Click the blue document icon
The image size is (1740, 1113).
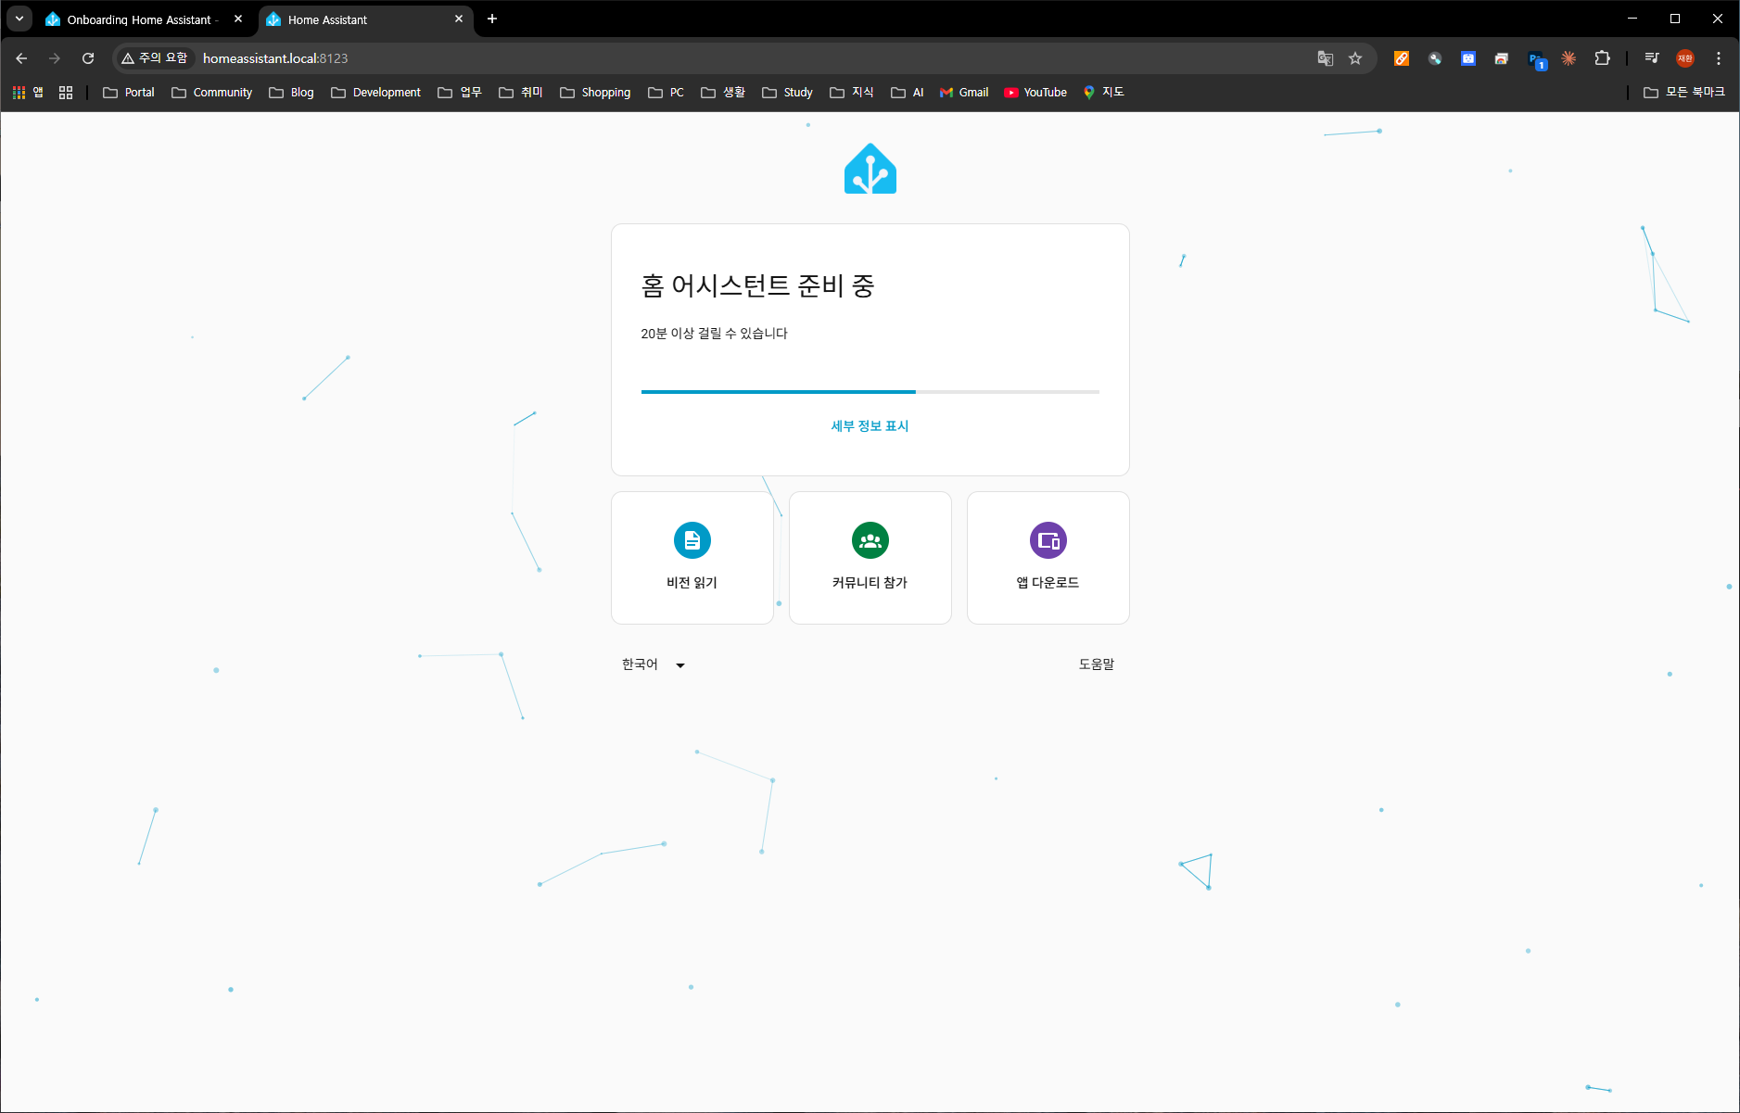(692, 540)
